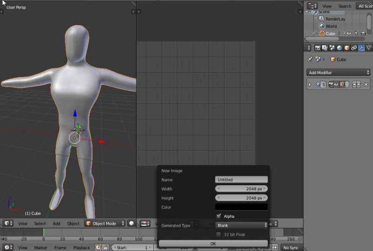Open the World properties globe icon
Image resolution: width=373 pixels, height=251 pixels.
pos(339,48)
